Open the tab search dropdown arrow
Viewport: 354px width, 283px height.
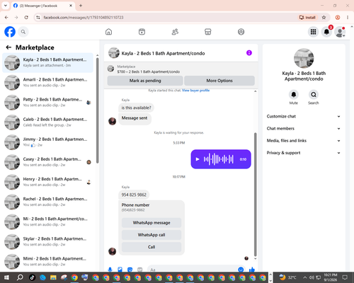pos(6,6)
